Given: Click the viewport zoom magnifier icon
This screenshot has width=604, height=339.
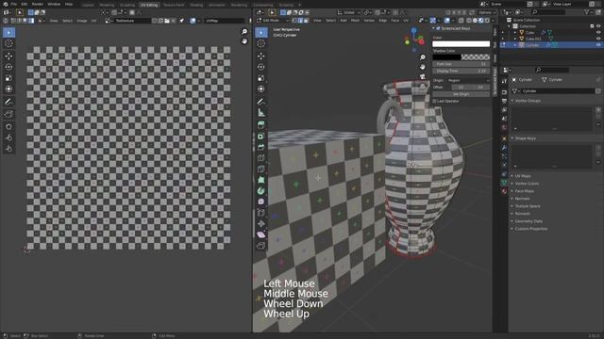Looking at the screenshot, I should point(423,57).
